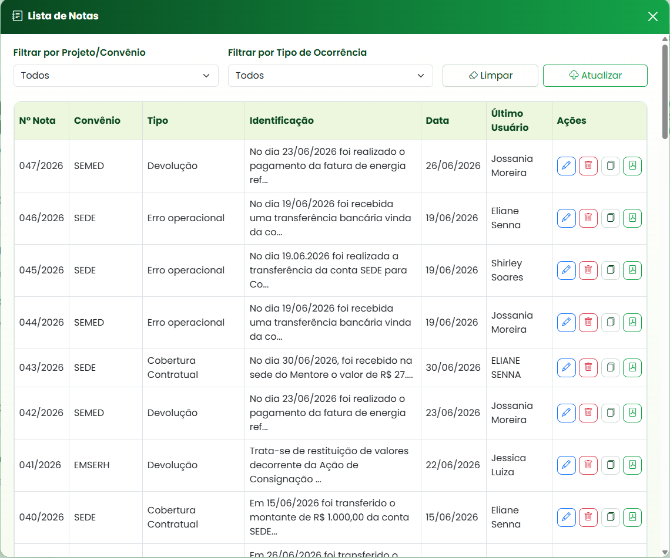
Task: Delete note 046/2026 using trash icon
Action: (x=588, y=218)
